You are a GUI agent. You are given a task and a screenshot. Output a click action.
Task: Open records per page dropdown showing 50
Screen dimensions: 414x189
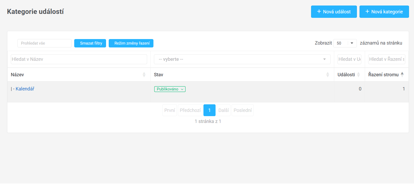tap(345, 43)
